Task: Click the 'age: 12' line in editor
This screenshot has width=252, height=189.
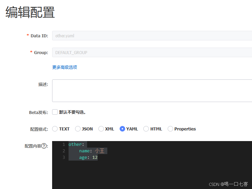Action: pos(88,157)
